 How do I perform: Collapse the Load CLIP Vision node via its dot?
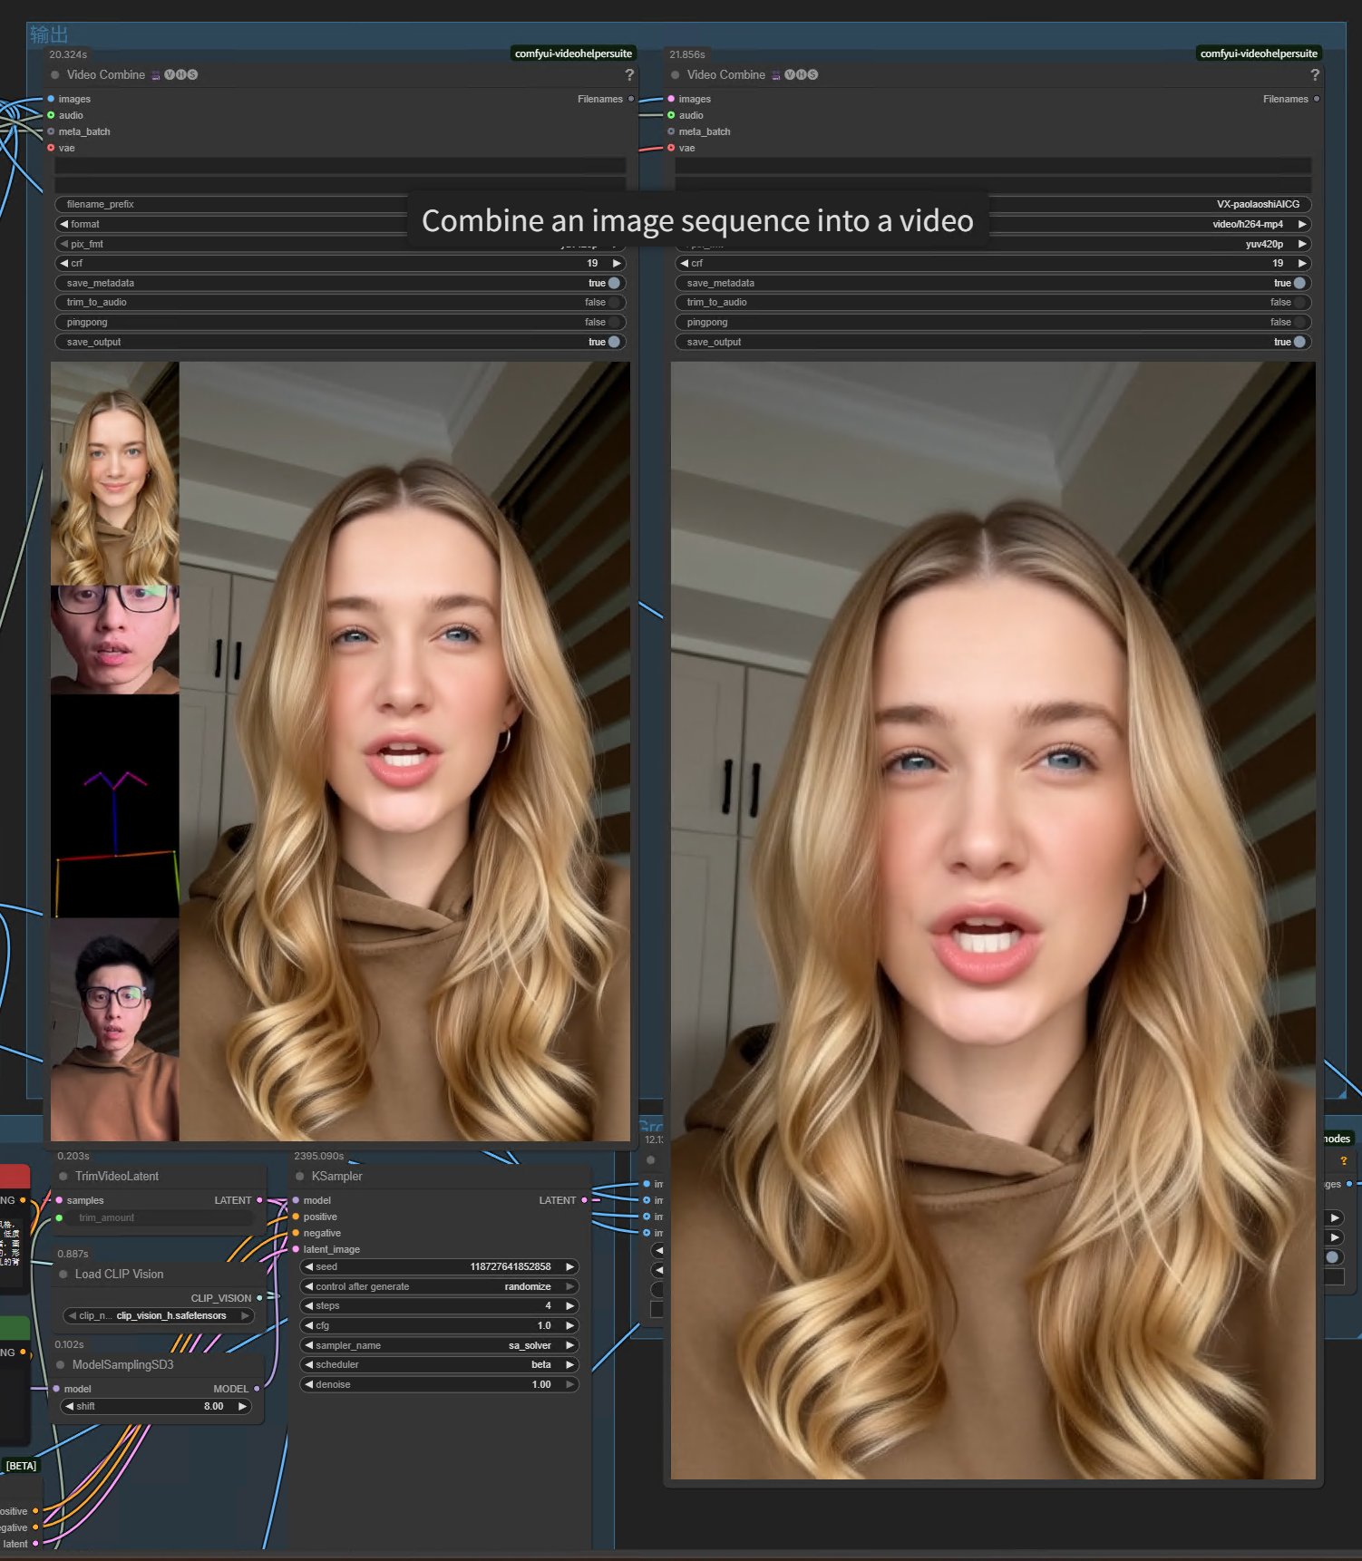point(63,1275)
